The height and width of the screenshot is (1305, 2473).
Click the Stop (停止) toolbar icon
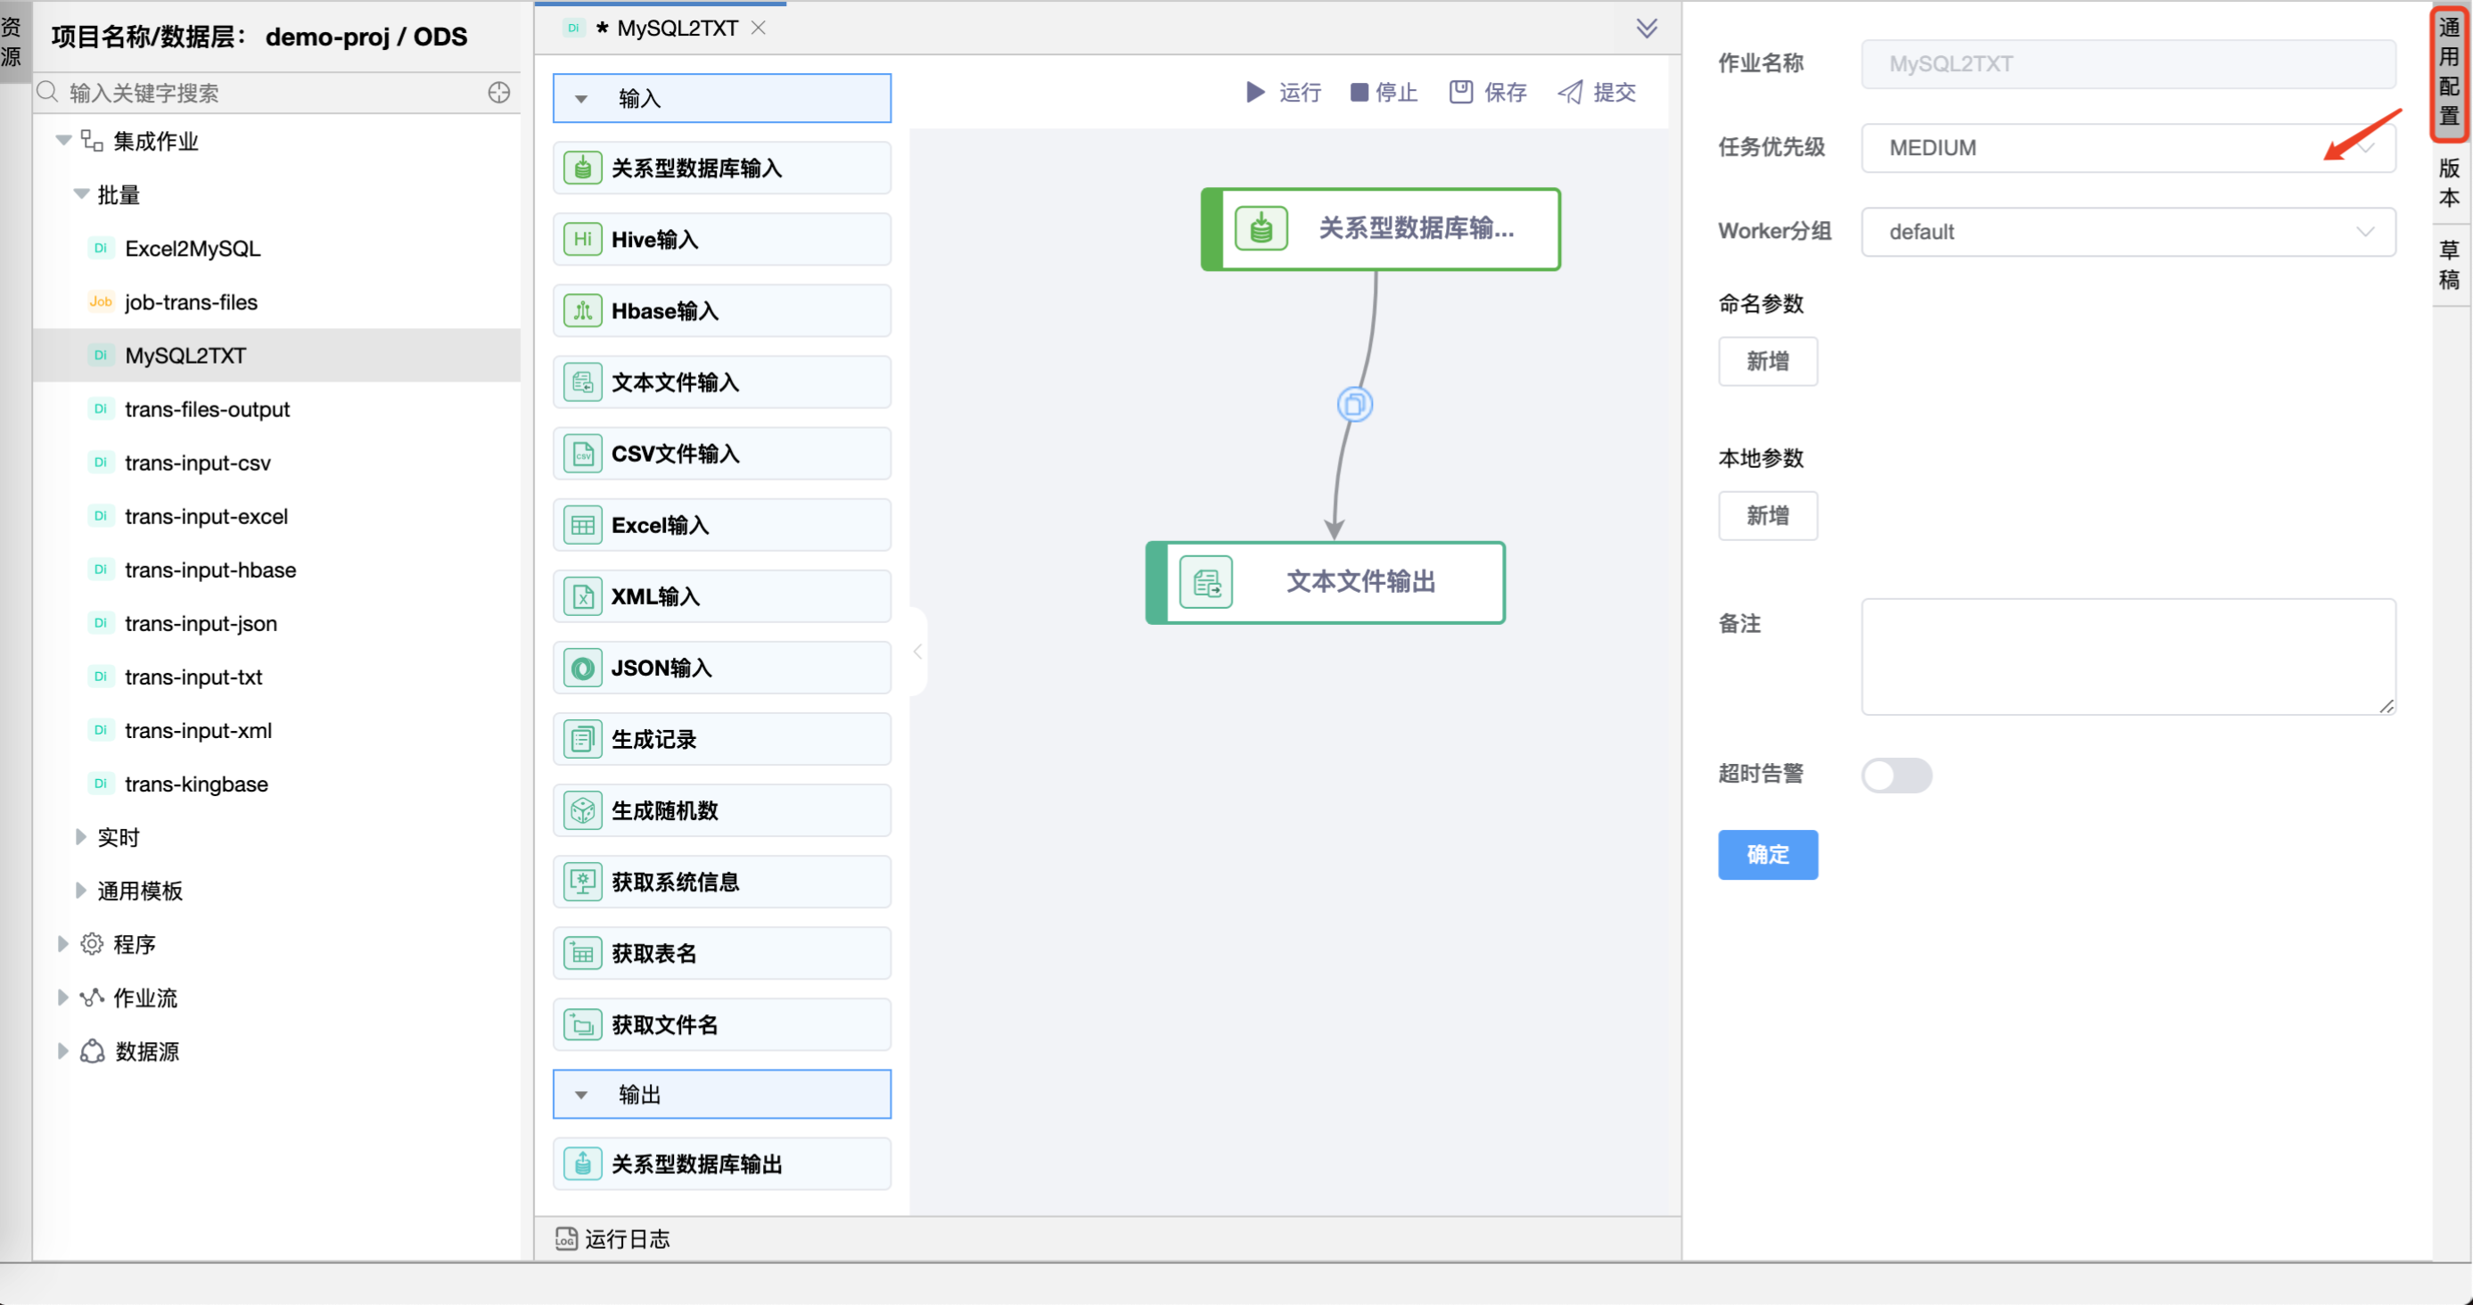pos(1359,92)
